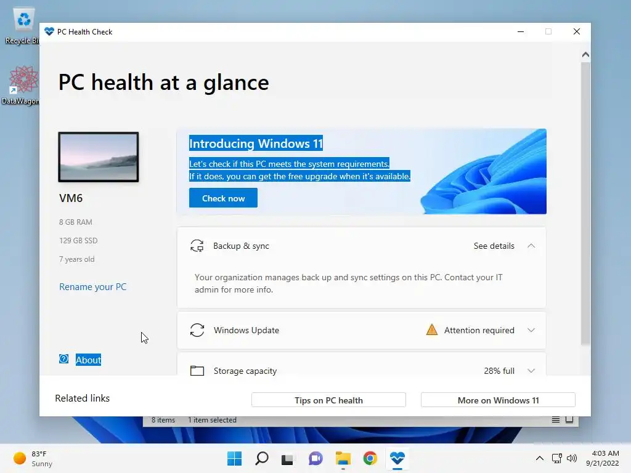Open the About link
This screenshot has height=473, width=631.
click(x=89, y=360)
